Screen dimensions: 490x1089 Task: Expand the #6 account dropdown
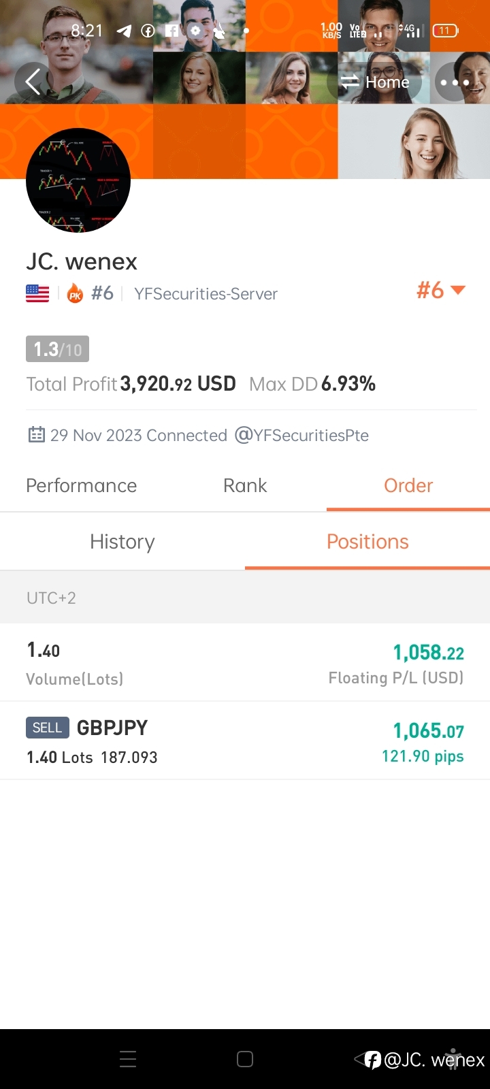click(440, 291)
